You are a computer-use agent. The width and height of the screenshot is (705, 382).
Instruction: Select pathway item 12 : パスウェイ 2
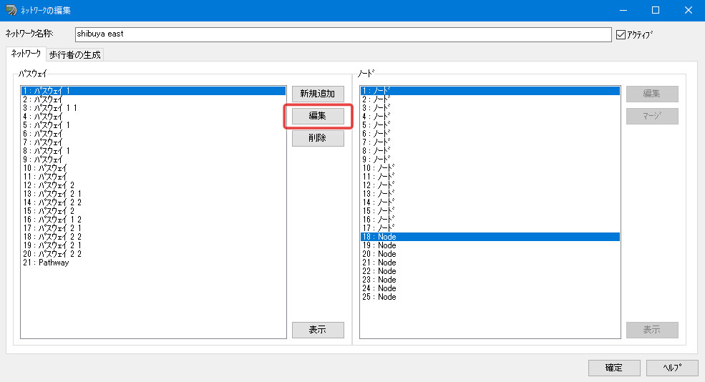coord(153,185)
